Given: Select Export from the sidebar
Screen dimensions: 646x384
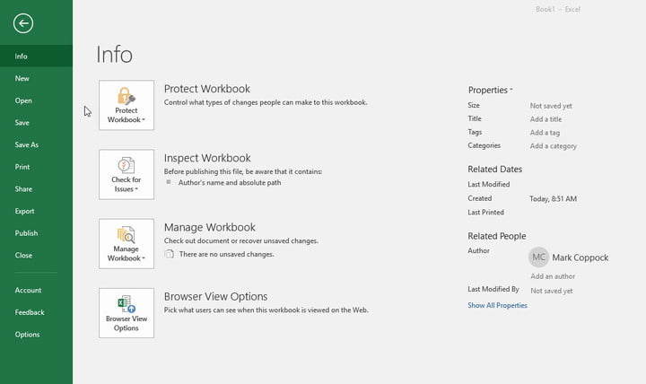Looking at the screenshot, I should tap(25, 211).
